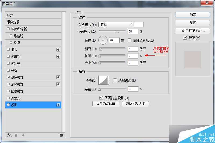Enable the 斜面和浮雕 checkbox

8,29
